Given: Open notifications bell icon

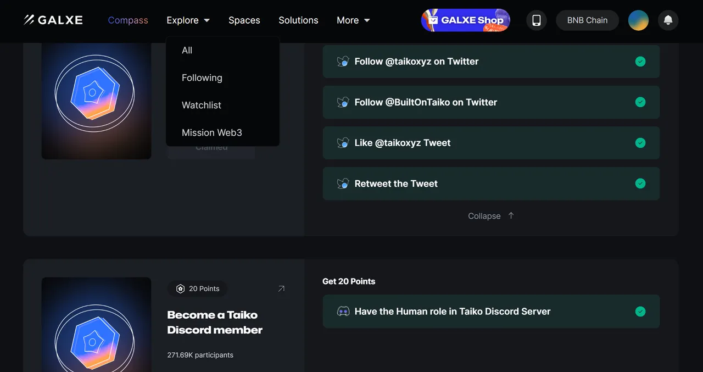Looking at the screenshot, I should pos(668,20).
